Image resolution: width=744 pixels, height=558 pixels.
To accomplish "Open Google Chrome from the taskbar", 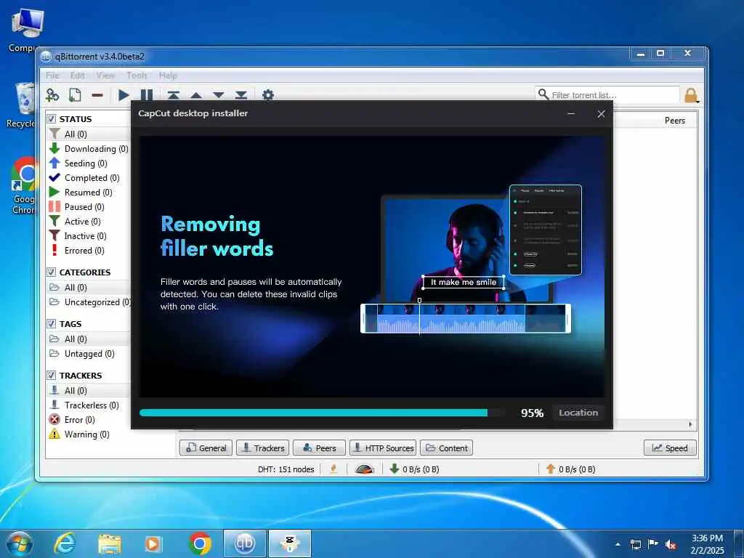I will point(200,543).
